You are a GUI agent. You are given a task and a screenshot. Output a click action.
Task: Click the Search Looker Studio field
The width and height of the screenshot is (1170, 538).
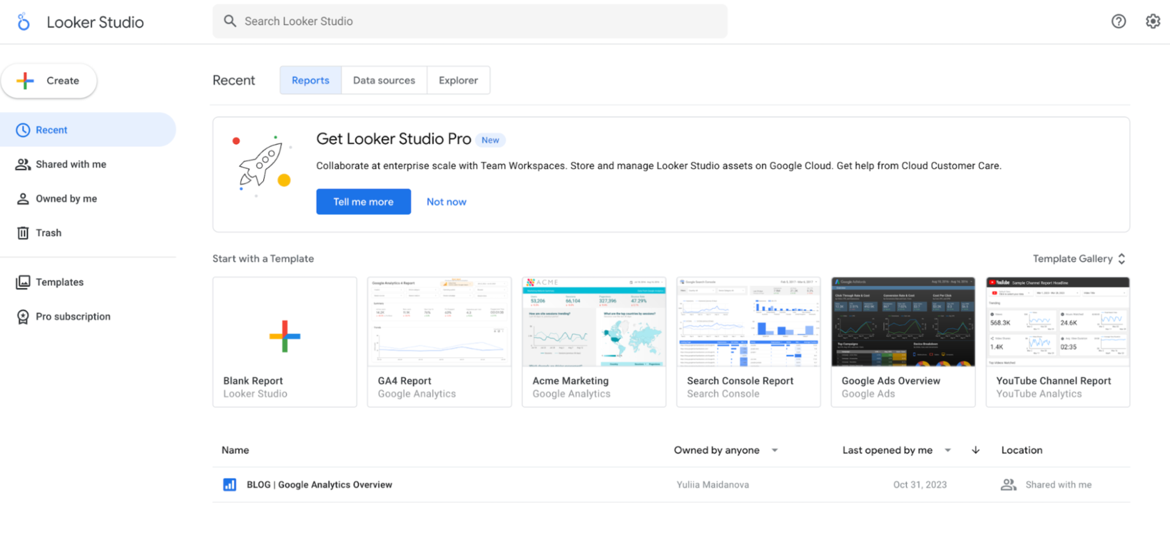[470, 22]
